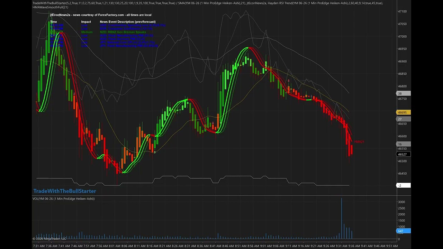The image size is (443, 249).
Task: Click the 47000 price axis label
Action: tap(402, 36)
